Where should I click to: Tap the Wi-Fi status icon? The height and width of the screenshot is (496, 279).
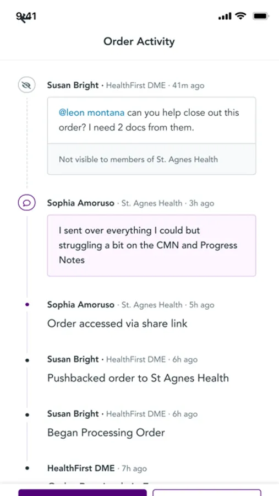(241, 16)
